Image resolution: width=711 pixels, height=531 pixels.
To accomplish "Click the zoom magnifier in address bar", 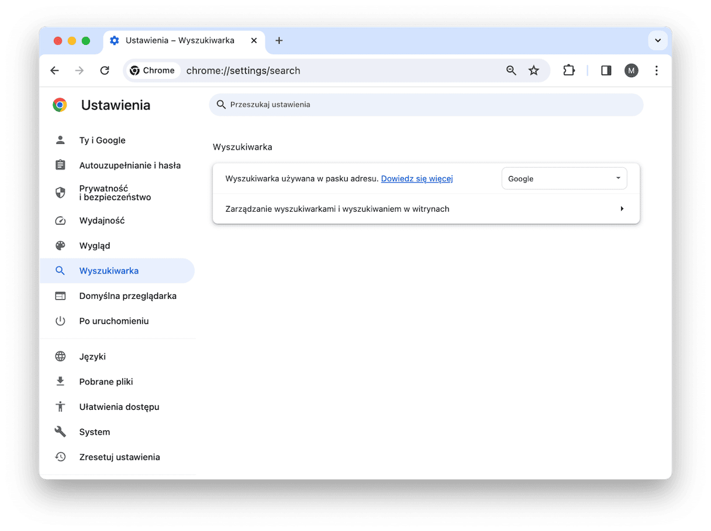I will click(x=511, y=71).
